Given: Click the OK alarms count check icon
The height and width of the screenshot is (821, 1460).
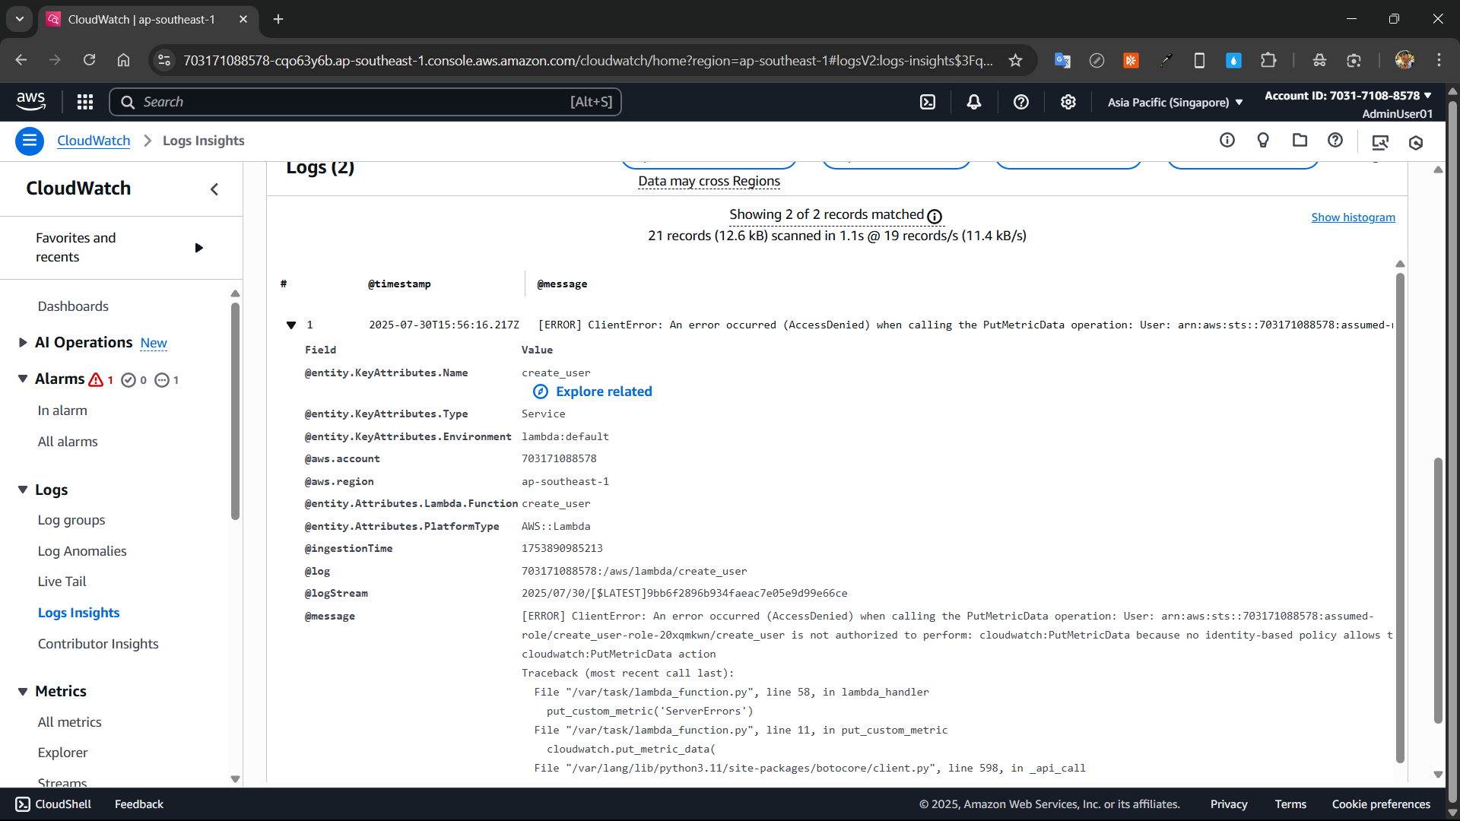Looking at the screenshot, I should (129, 380).
